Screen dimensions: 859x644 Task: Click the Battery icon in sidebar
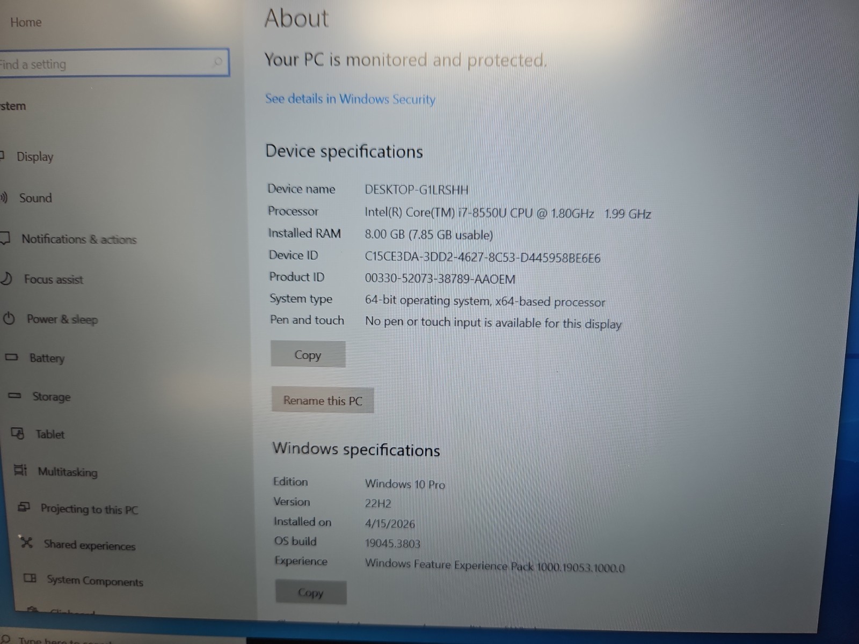(x=12, y=357)
